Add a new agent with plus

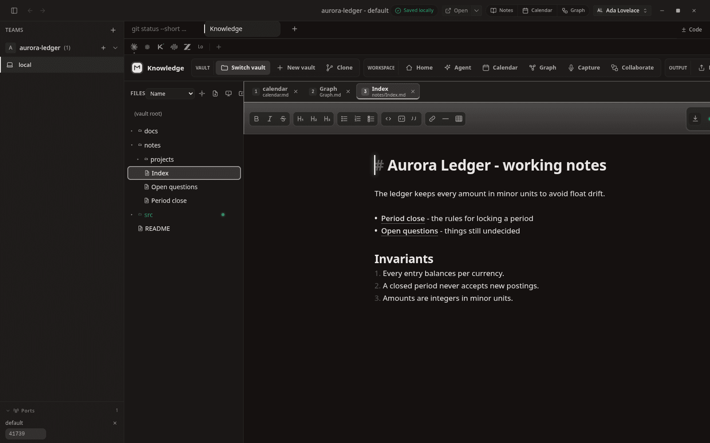click(218, 47)
